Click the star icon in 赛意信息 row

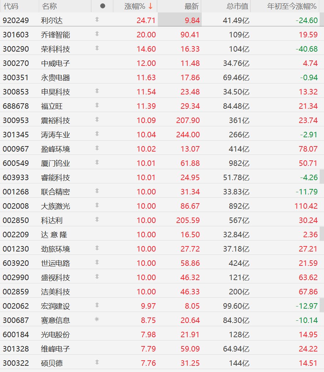97,320
